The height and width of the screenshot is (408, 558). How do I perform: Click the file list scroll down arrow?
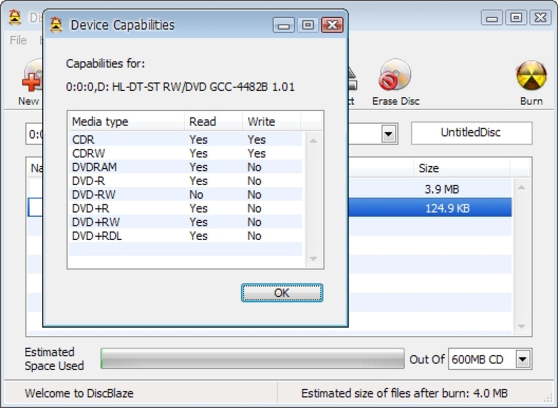521,326
